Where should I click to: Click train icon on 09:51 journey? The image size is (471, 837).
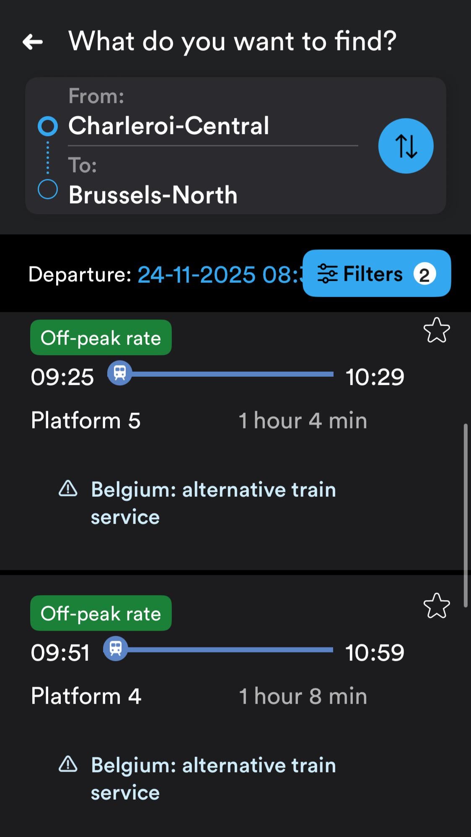coord(116,649)
